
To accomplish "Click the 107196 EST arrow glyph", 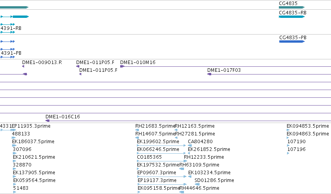I will point(288,153).
